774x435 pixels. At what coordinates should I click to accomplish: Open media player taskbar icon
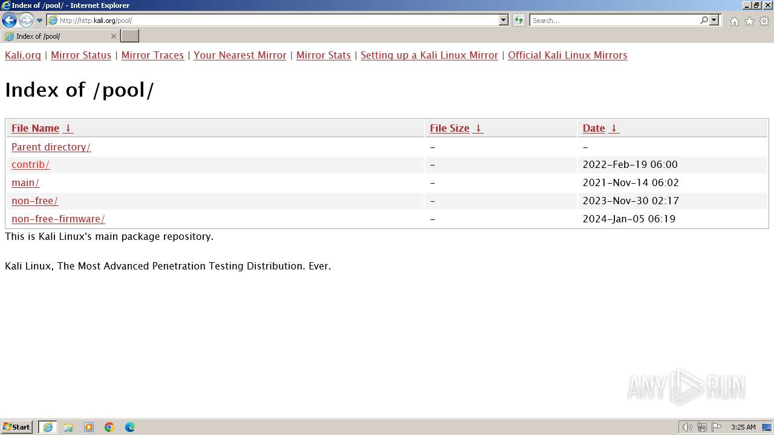[x=89, y=427]
